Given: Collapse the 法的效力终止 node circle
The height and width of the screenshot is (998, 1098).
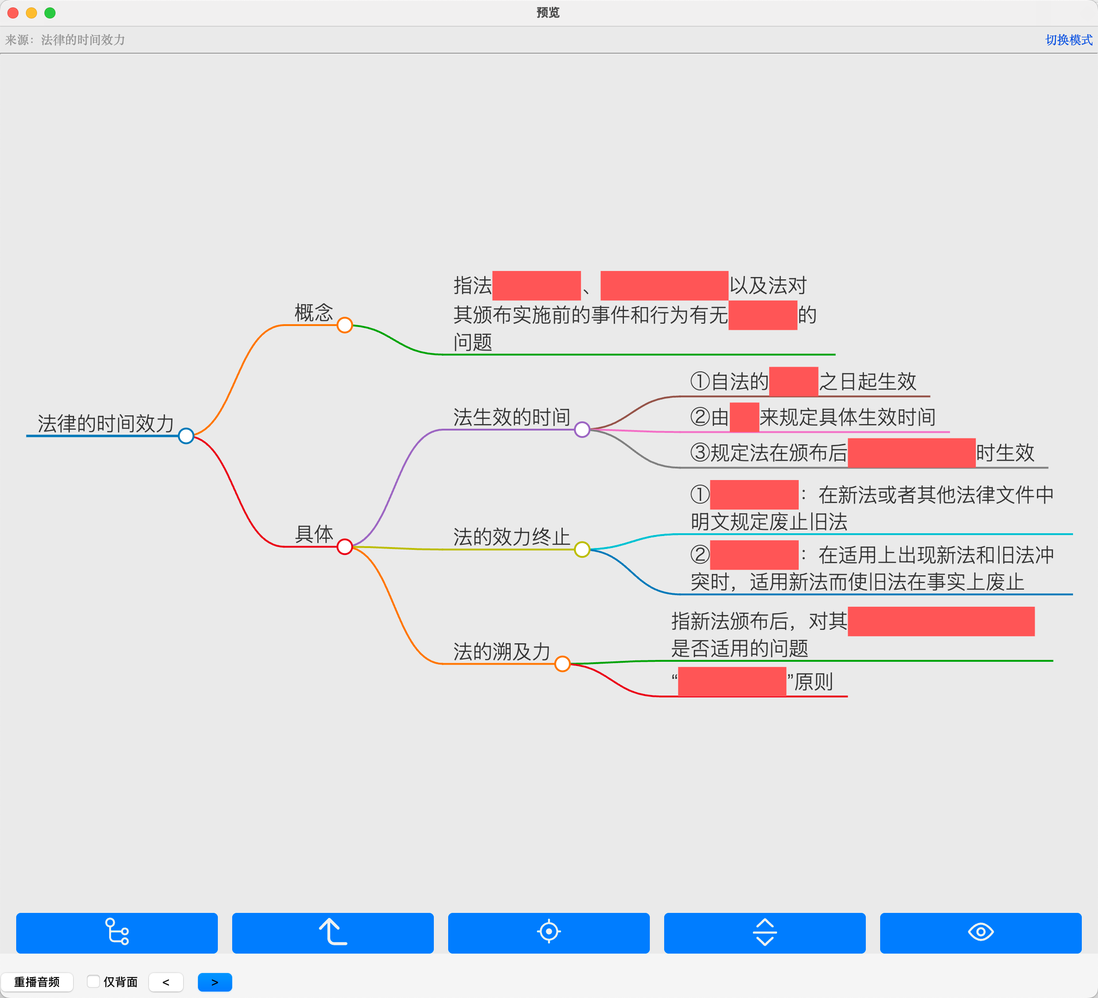Looking at the screenshot, I should tap(582, 549).
